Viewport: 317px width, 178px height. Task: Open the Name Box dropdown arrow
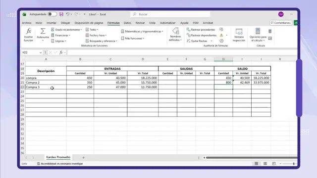41,52
